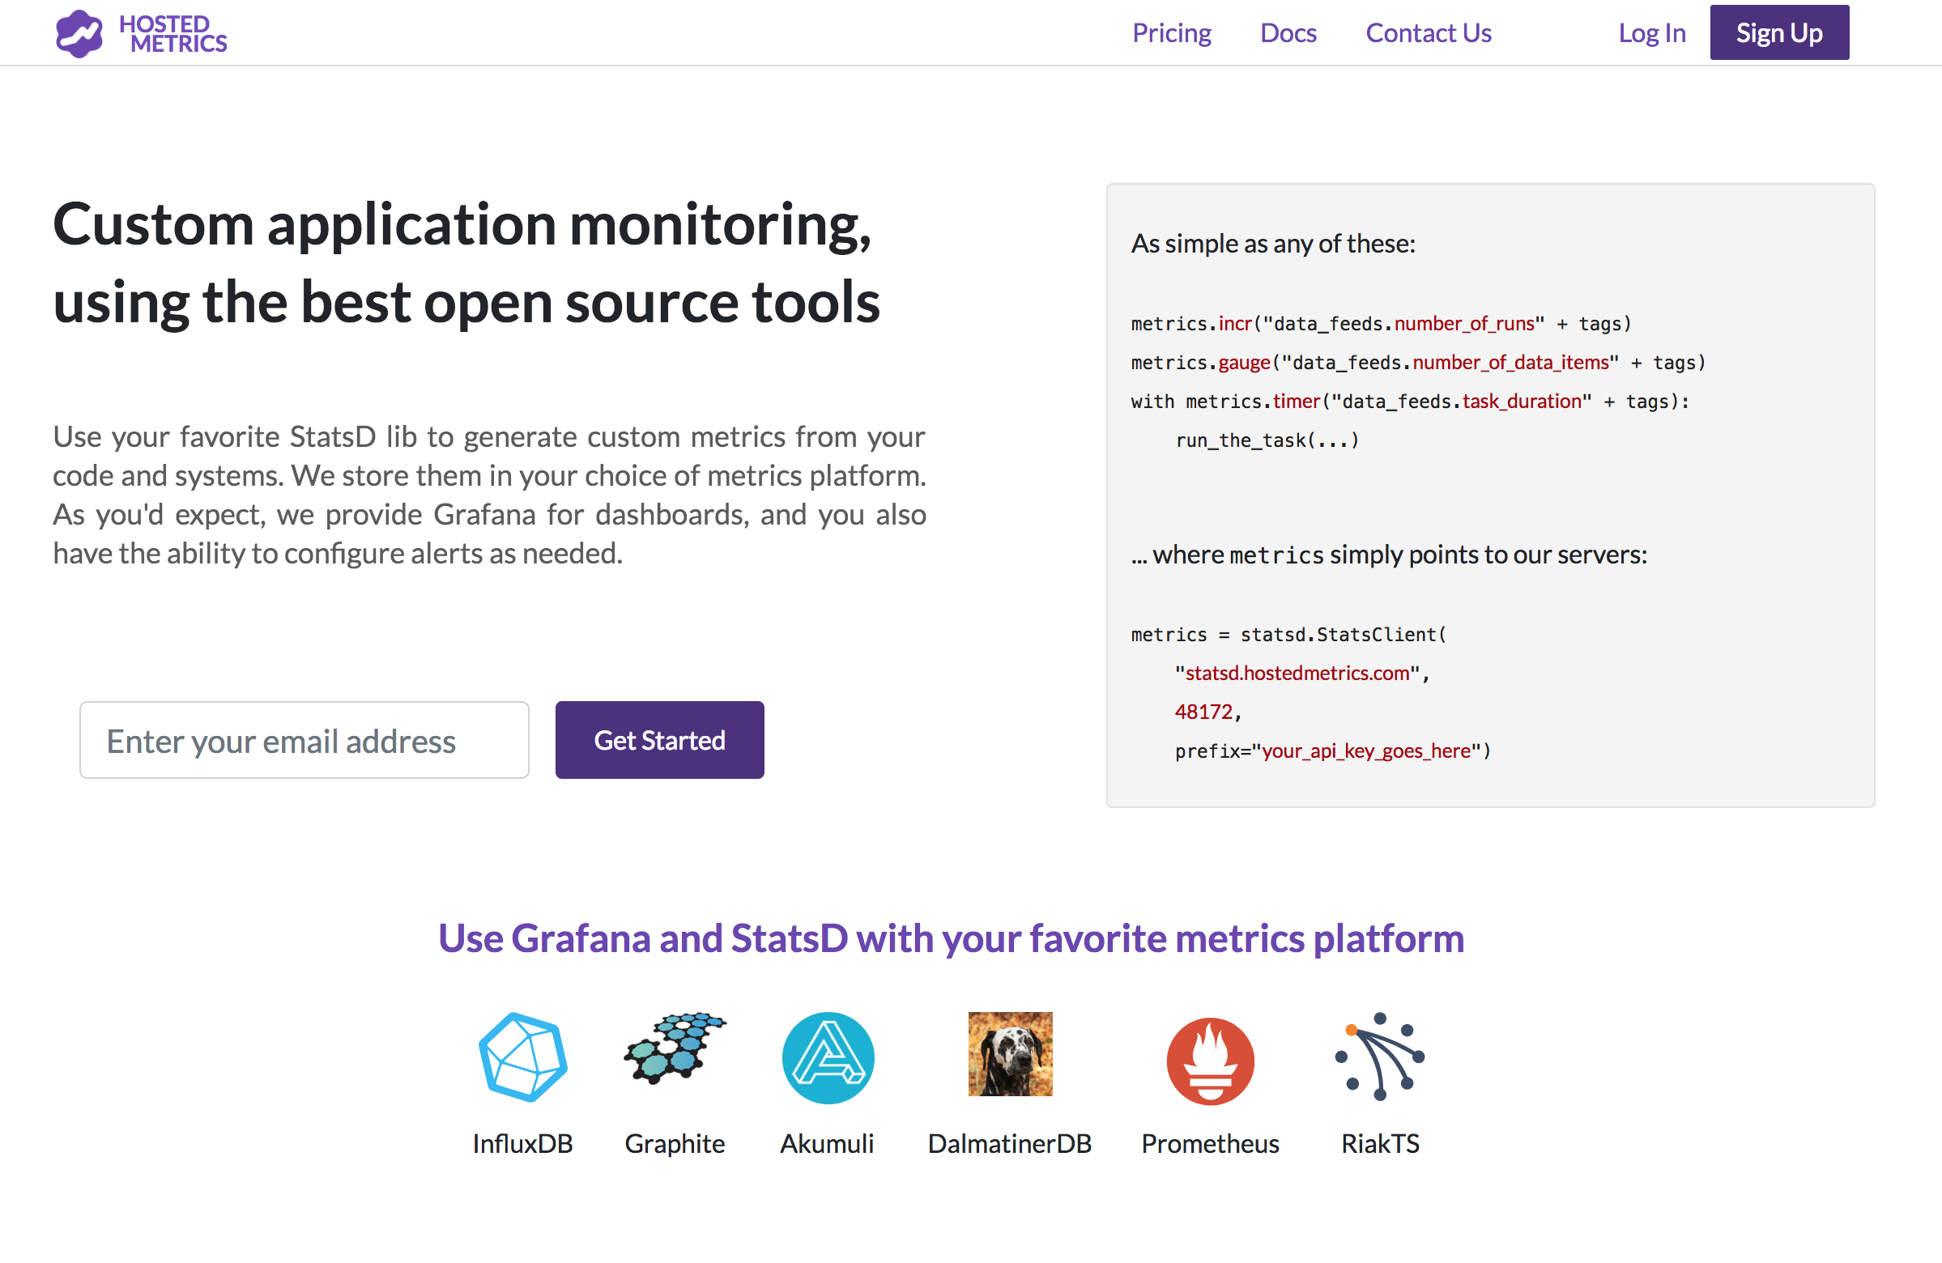
Task: Select the Akumuli label under its icon
Action: (827, 1143)
